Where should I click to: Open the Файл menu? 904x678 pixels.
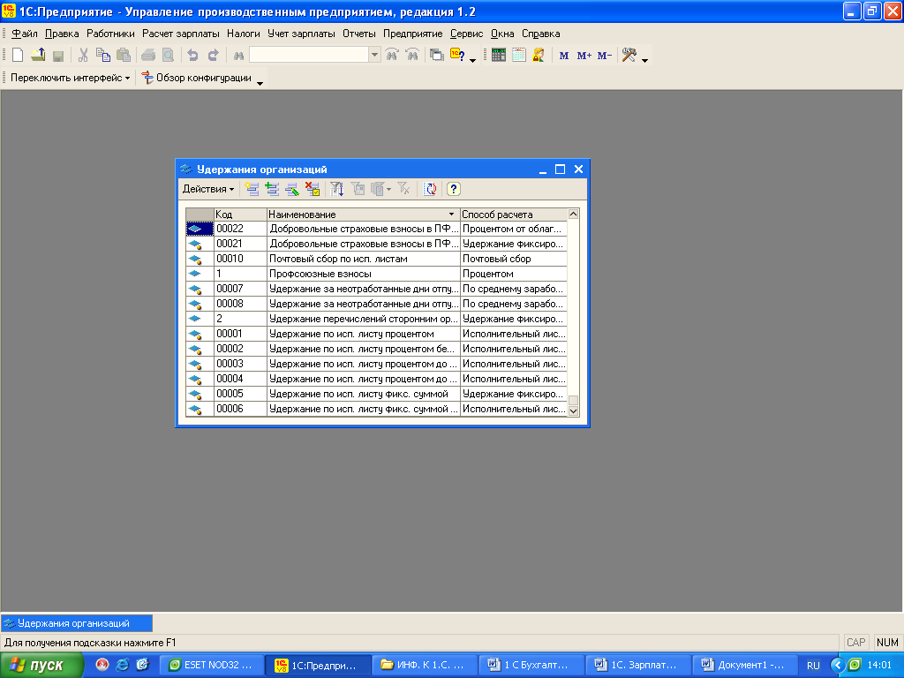(24, 34)
